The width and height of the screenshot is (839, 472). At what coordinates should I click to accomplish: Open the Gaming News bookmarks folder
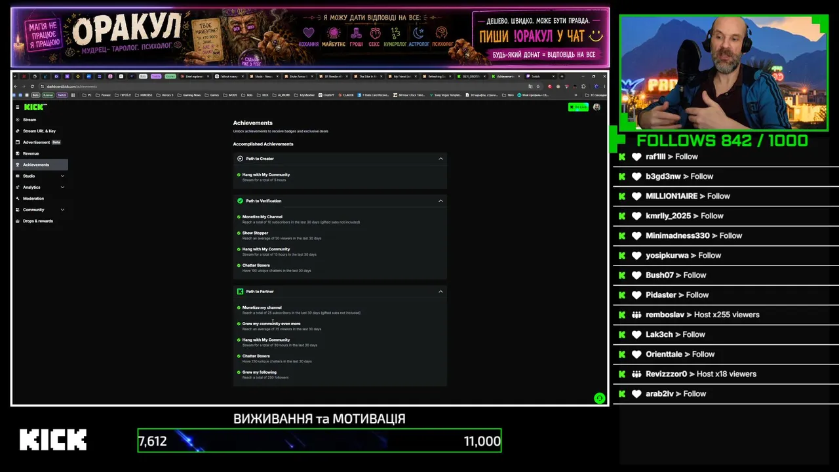(190, 95)
